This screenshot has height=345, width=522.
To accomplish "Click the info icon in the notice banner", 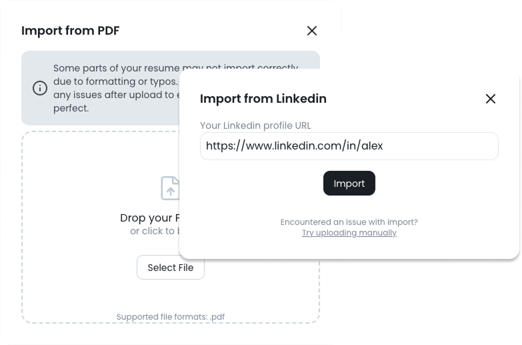I will (40, 88).
